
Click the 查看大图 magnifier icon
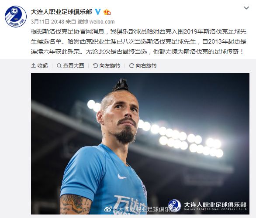59,66
